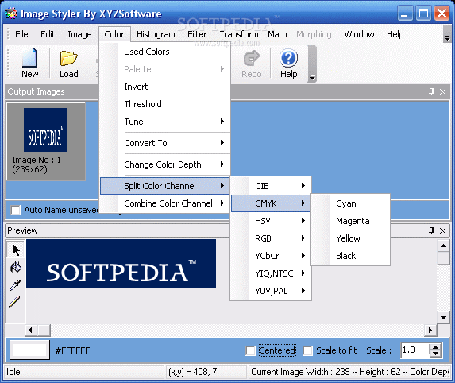Split the Magenta channel
This screenshot has width=455, height=383.
pos(350,221)
